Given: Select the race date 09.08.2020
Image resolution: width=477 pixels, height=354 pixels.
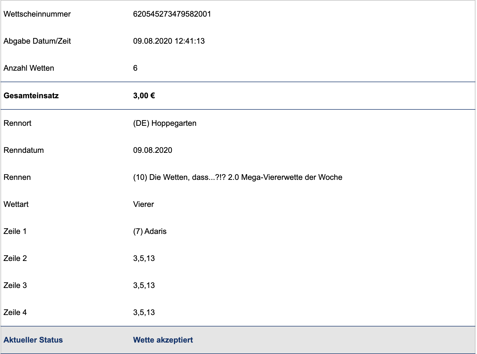Looking at the screenshot, I should [x=153, y=150].
